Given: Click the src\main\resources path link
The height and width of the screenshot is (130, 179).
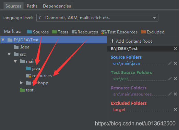Looking at the screenshot, I should (x=132, y=94).
